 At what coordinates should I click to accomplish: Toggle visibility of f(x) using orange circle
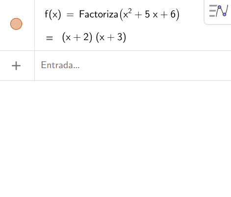(16, 24)
